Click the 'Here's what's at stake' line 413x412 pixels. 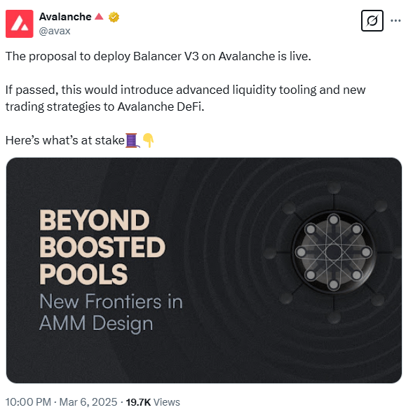[x=65, y=140]
